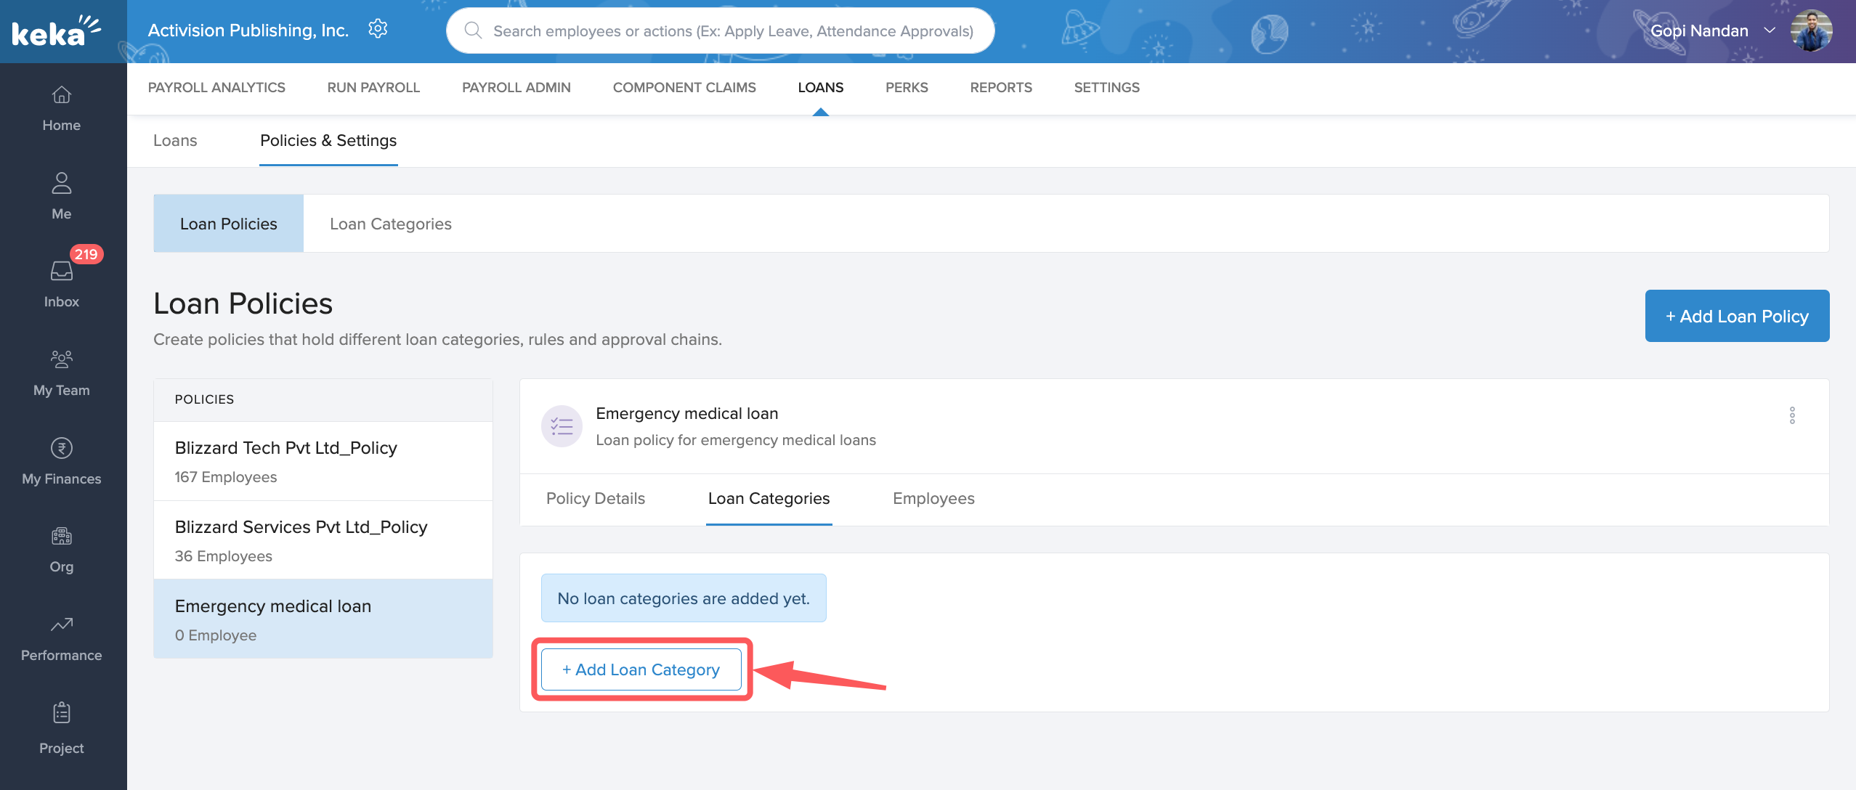Expand the Gopi Nandan user dropdown

1770,30
